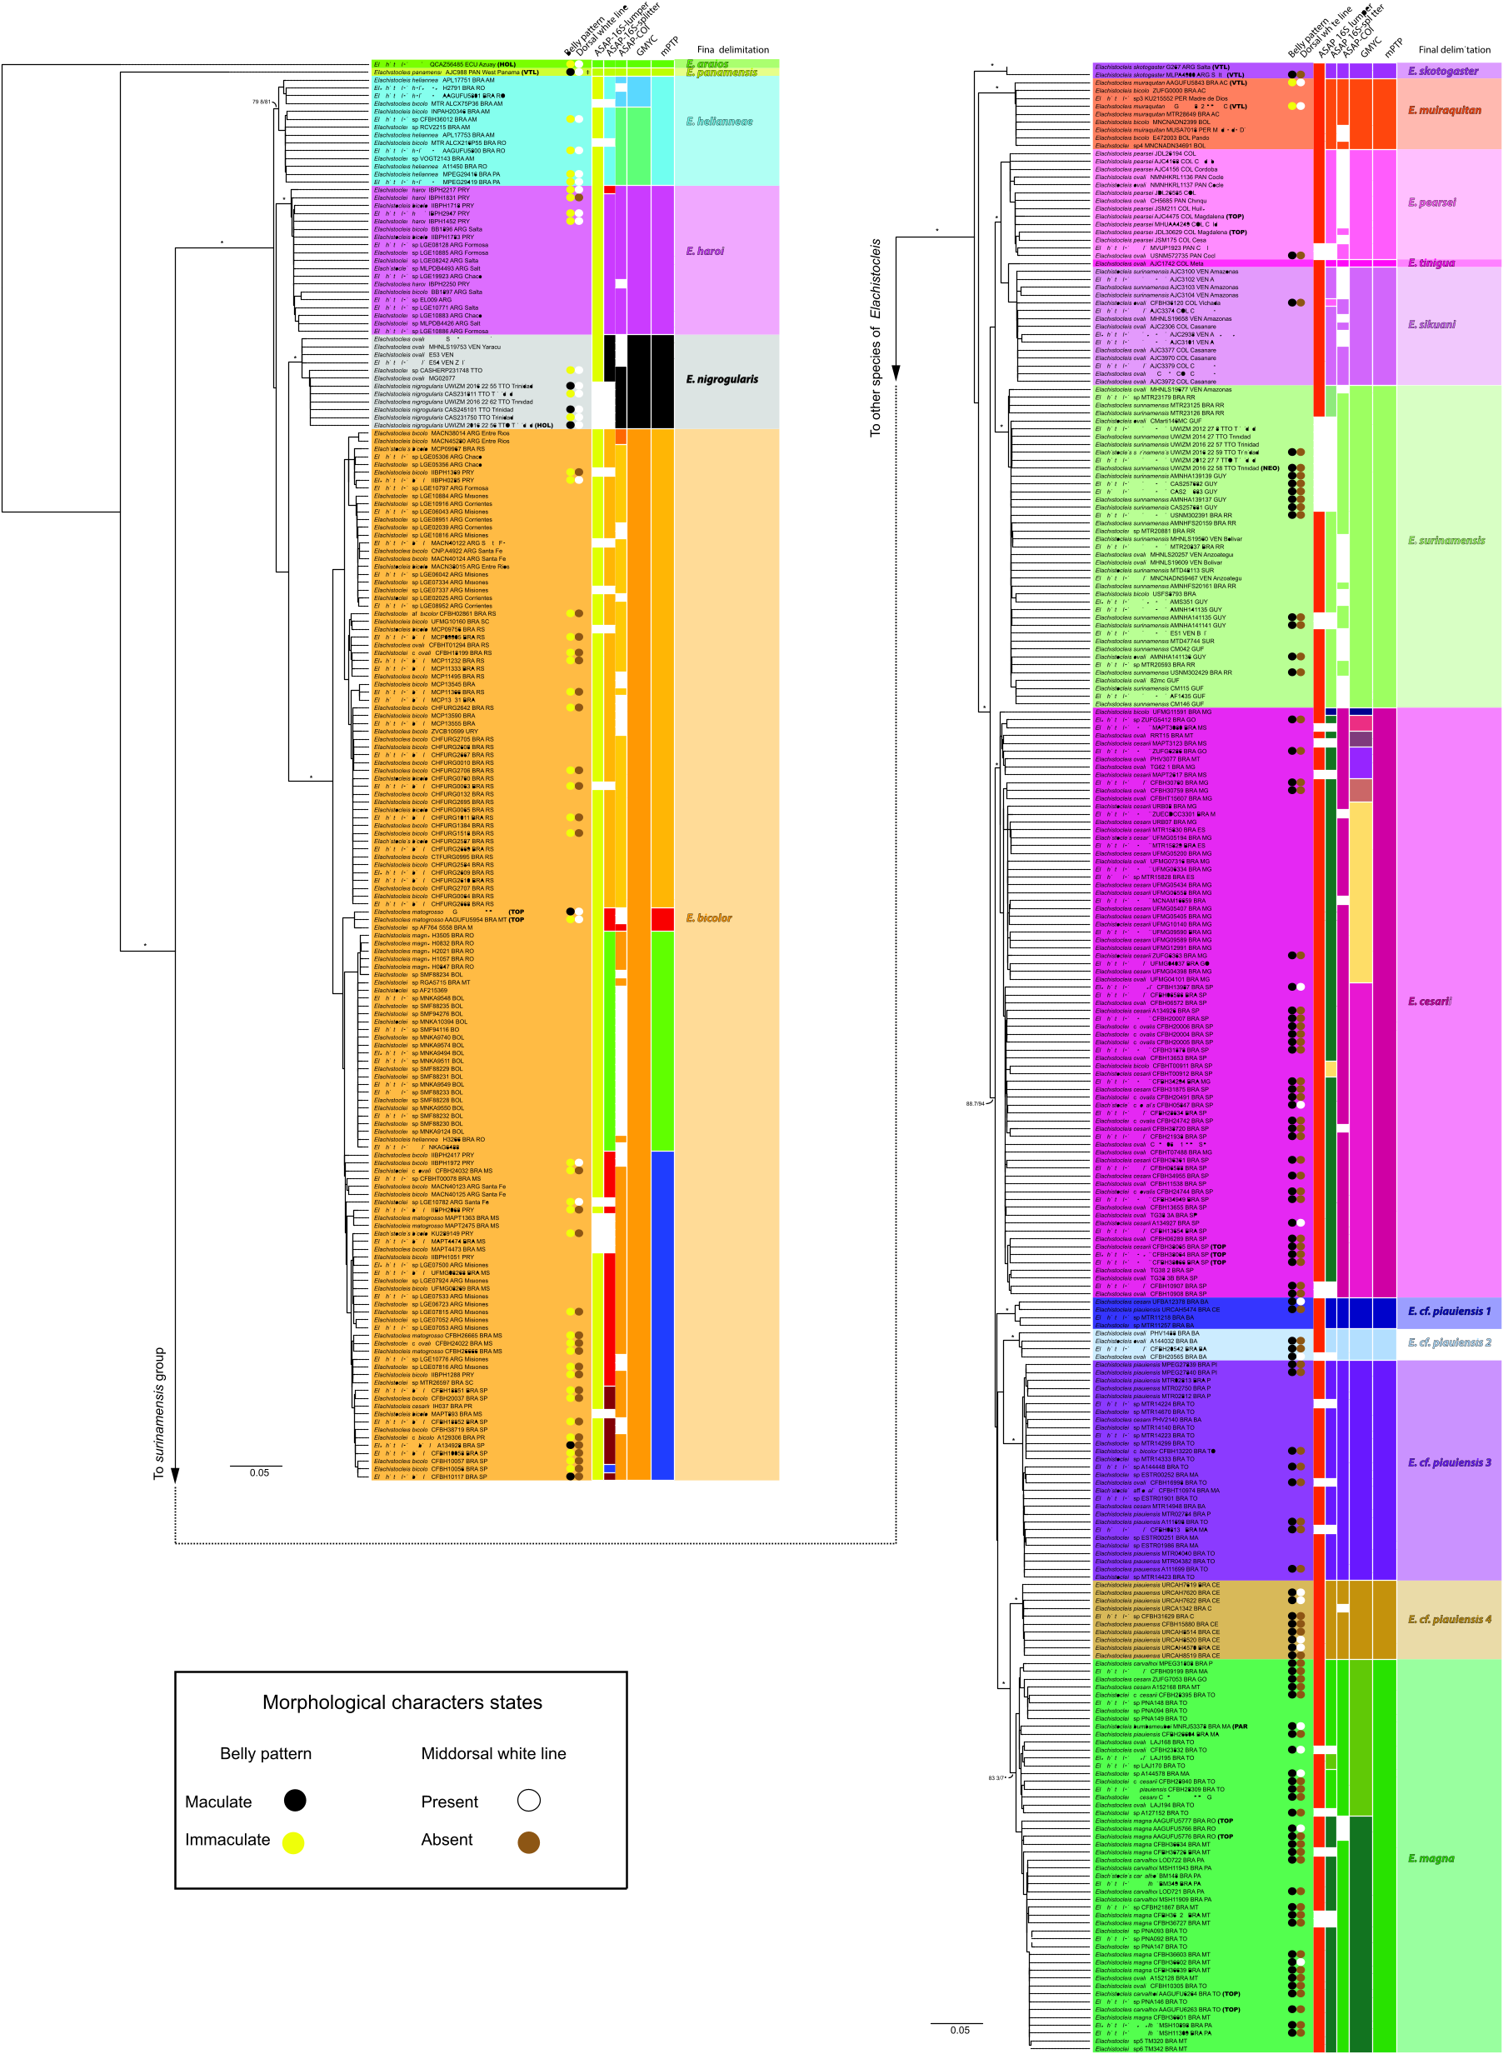
Task: Click the 'E. sikuani' species label
Action: point(1432,324)
